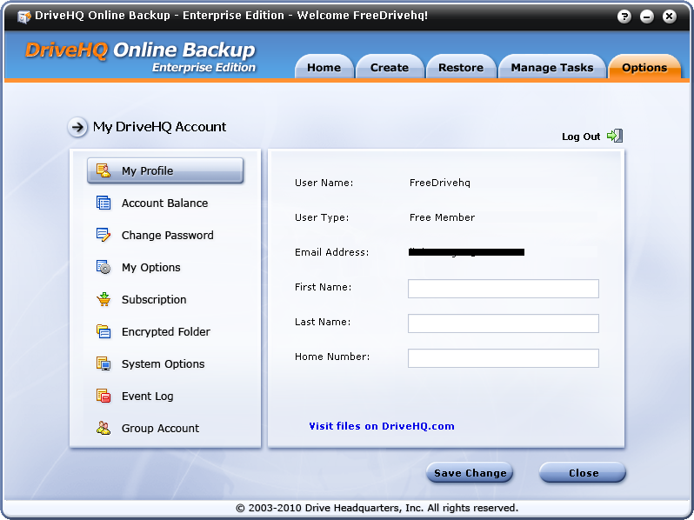This screenshot has width=694, height=520.
Task: Click the Group Account people icon
Action: 103,428
